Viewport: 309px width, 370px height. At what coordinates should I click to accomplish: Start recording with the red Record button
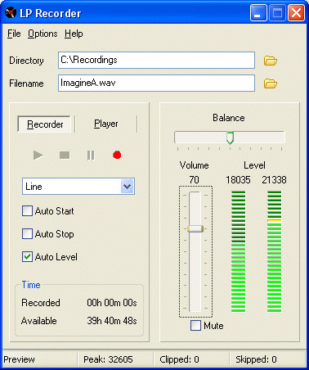(117, 155)
